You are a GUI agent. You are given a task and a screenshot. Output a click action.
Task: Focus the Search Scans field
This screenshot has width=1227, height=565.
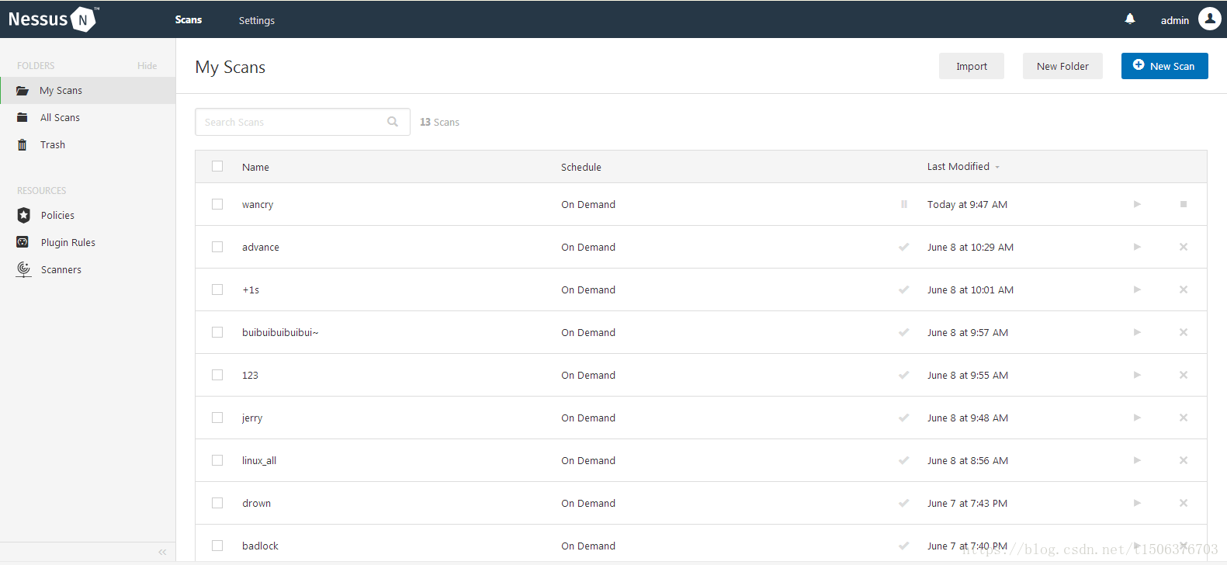tap(303, 122)
